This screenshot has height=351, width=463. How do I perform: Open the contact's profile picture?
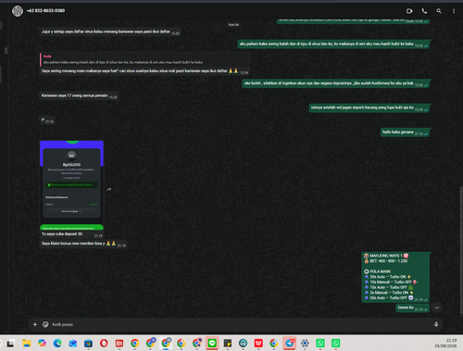click(18, 11)
